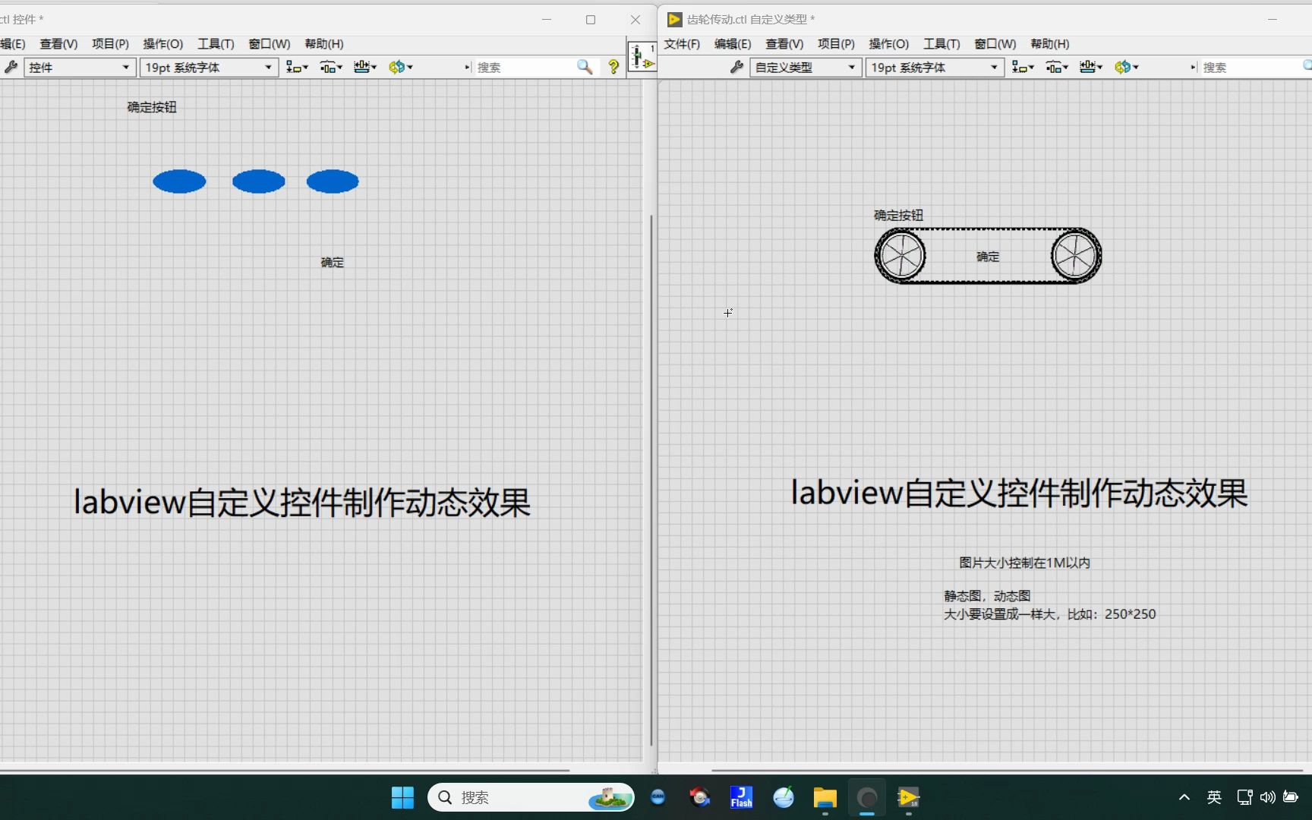Click the search magnifier icon in left toolbar

coord(584,67)
